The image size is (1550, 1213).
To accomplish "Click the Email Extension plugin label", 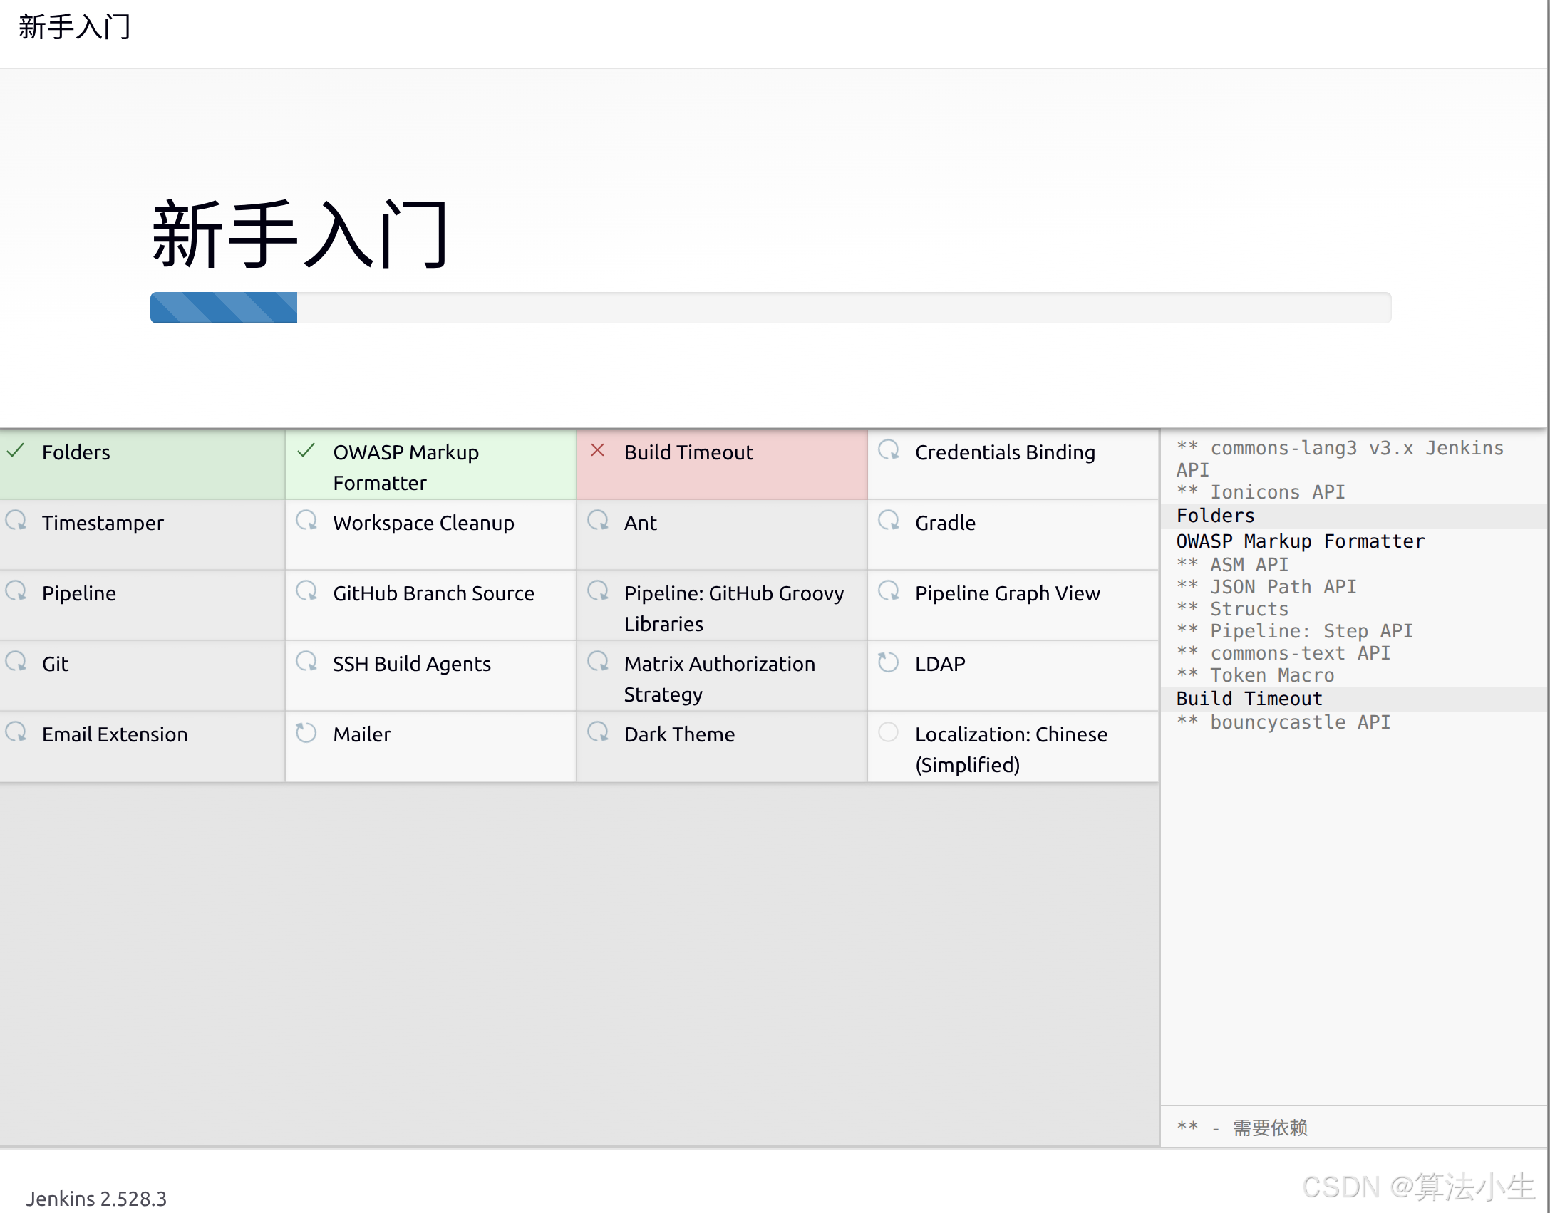I will tap(115, 735).
